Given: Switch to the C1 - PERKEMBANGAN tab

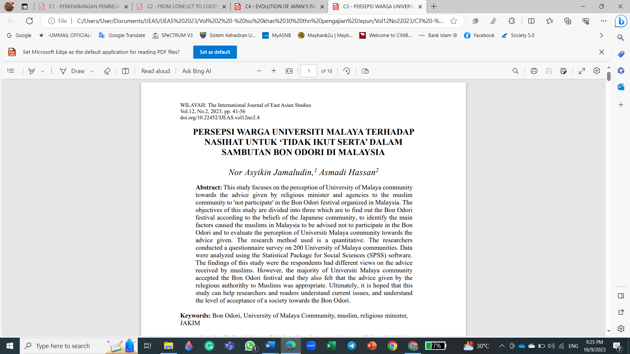Looking at the screenshot, I should 84,7.
